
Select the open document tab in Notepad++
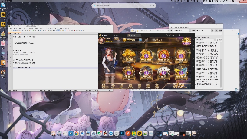(x=15, y=33)
